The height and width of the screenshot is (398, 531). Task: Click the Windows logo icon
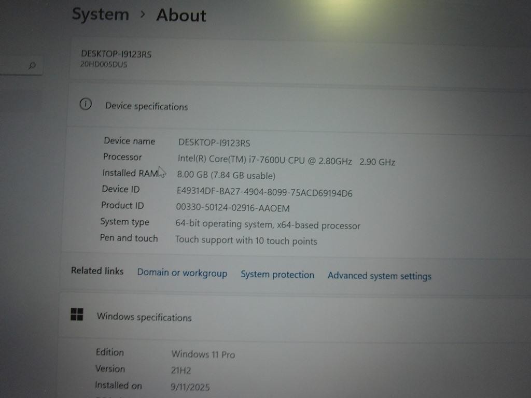pos(77,314)
